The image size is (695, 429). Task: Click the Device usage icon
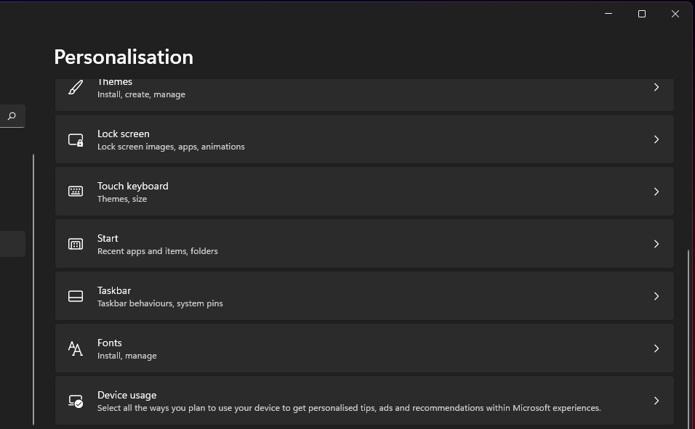click(76, 401)
